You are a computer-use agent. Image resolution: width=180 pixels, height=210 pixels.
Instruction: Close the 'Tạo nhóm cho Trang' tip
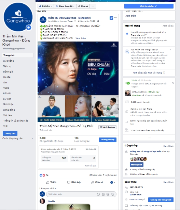click(170, 50)
